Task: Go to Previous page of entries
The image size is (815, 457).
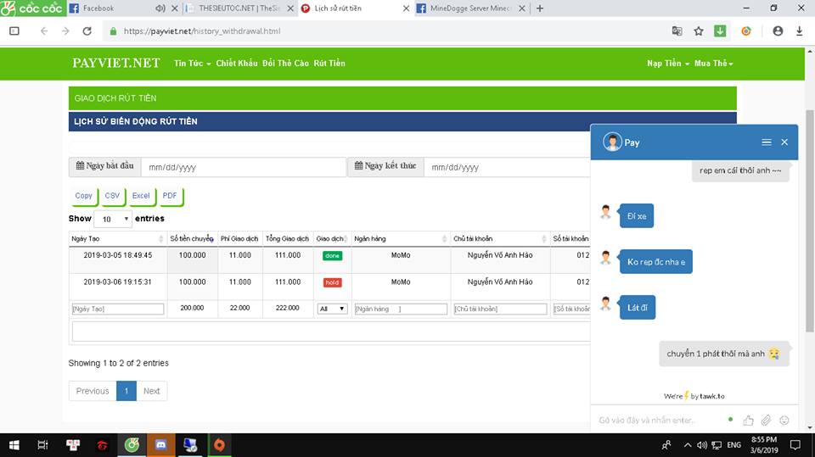Action: (x=93, y=391)
